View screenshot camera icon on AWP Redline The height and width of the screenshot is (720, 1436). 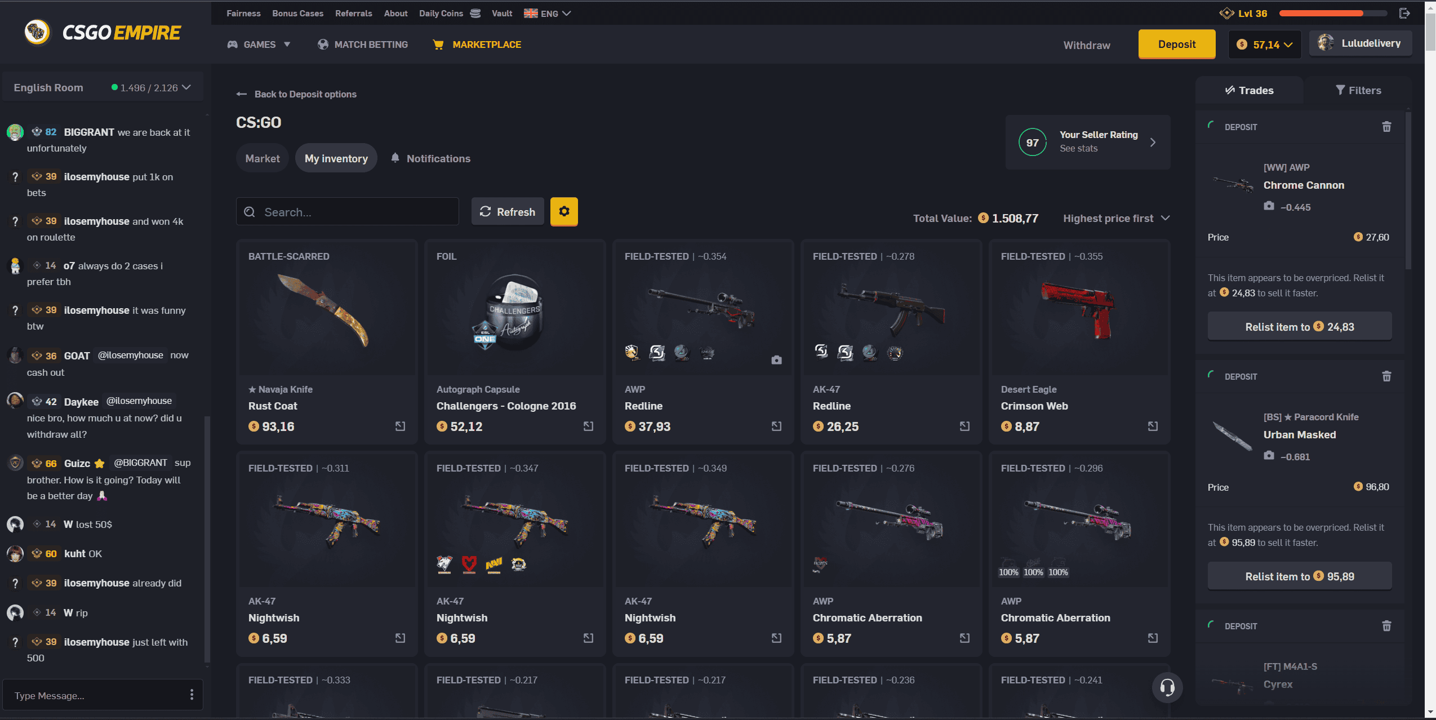(x=776, y=360)
